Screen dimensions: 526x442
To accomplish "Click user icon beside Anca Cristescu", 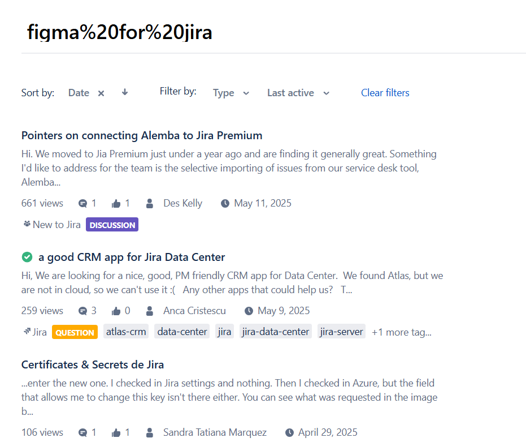I will [x=150, y=311].
